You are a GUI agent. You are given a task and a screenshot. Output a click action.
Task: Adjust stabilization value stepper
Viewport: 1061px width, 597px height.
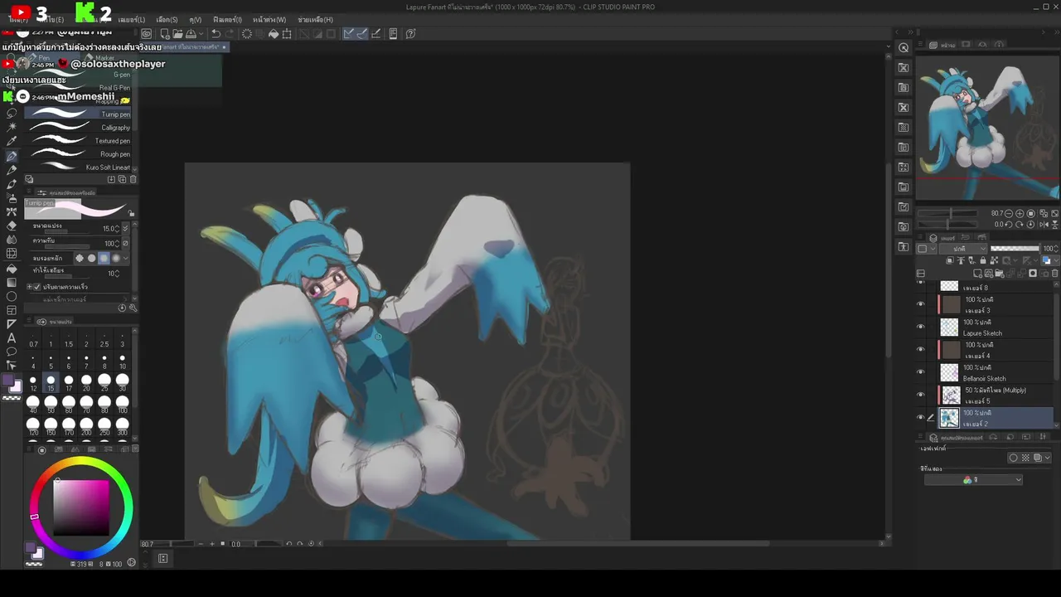119,274
